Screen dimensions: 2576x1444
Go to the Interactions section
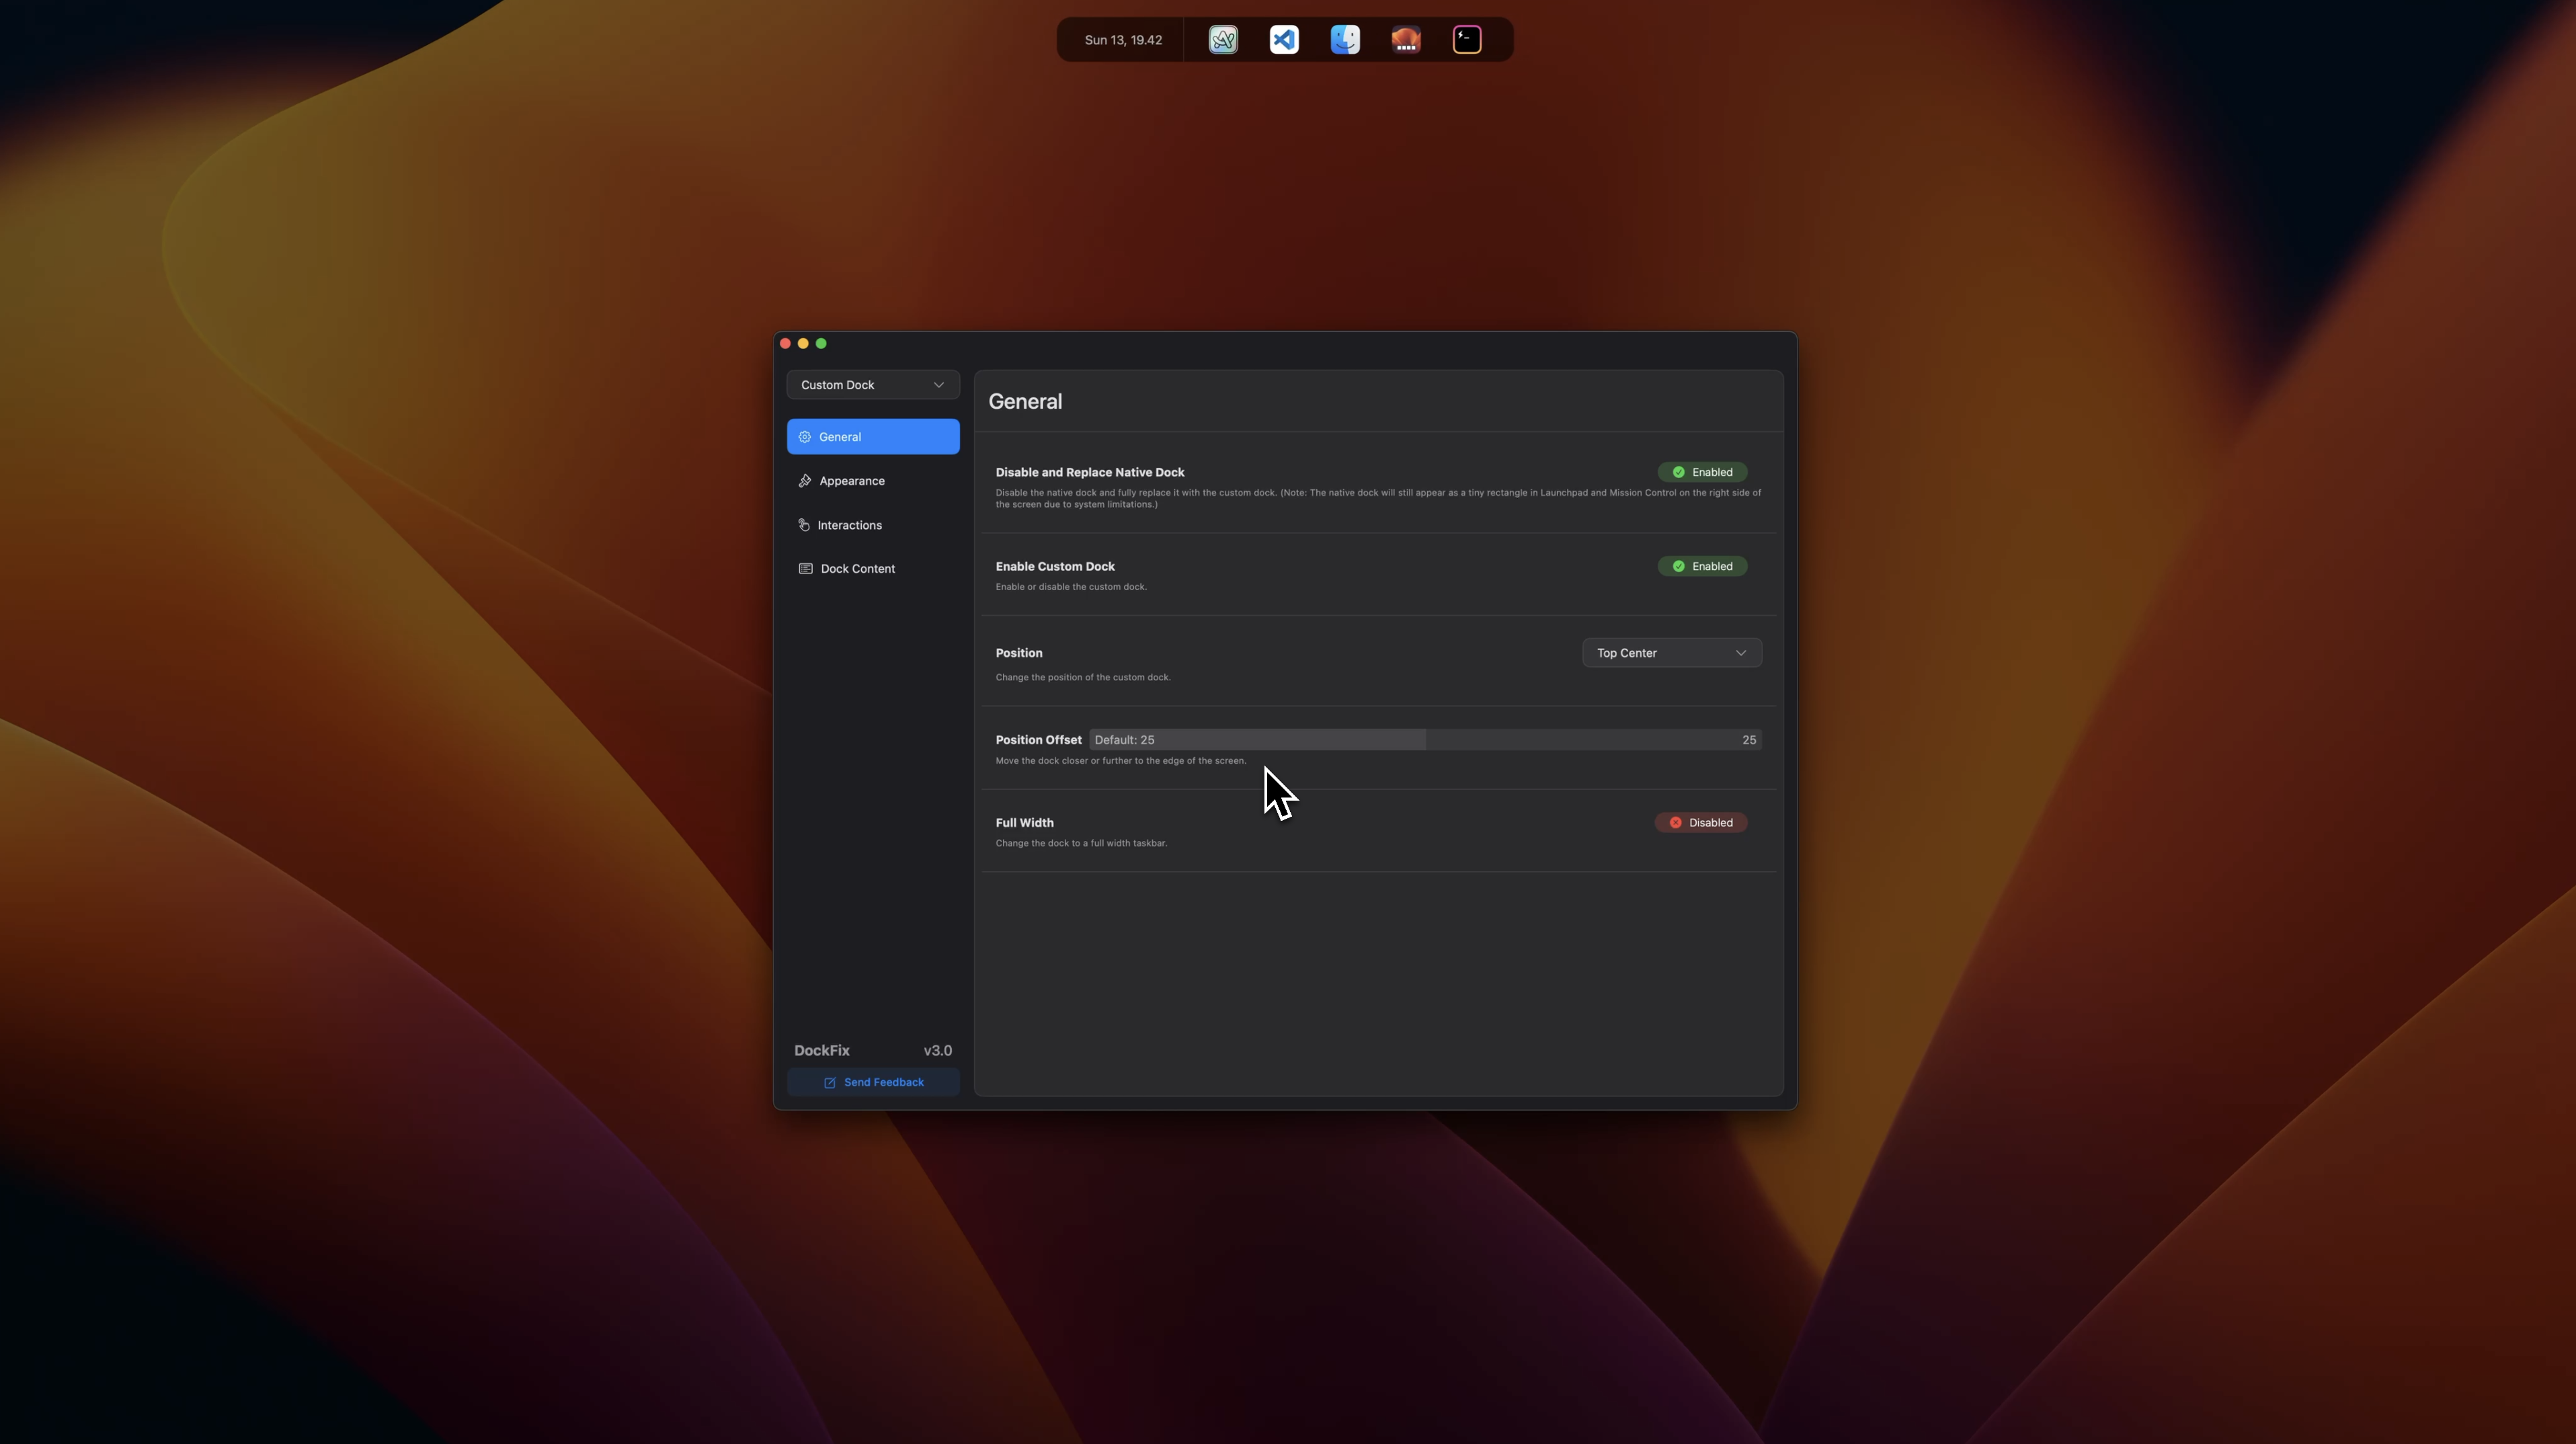pos(873,525)
